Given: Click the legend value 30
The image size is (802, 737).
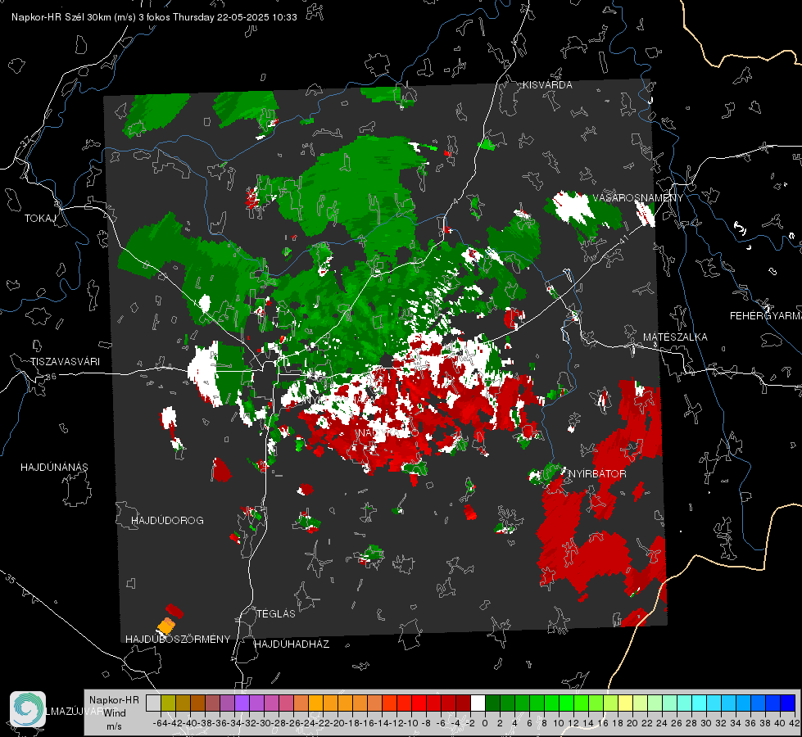Looking at the screenshot, I should (706, 723).
